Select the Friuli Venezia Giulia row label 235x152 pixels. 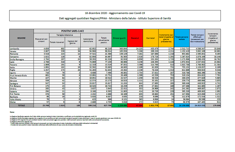[18, 75]
